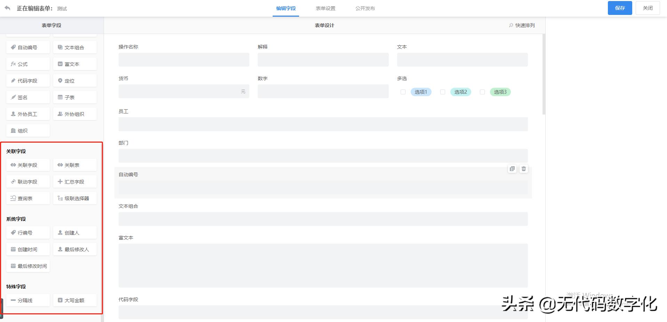Image resolution: width=667 pixels, height=322 pixels.
Task: Add the 联动字段 linked field
Action: 28,182
